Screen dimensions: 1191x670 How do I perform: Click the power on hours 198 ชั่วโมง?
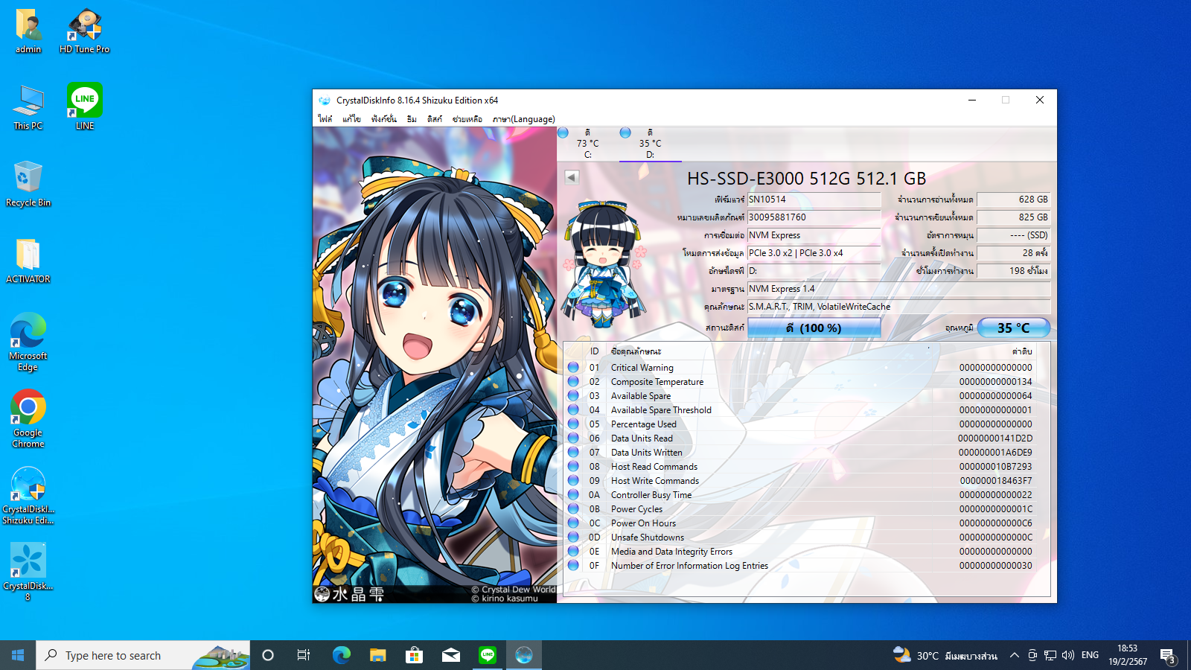point(1013,271)
